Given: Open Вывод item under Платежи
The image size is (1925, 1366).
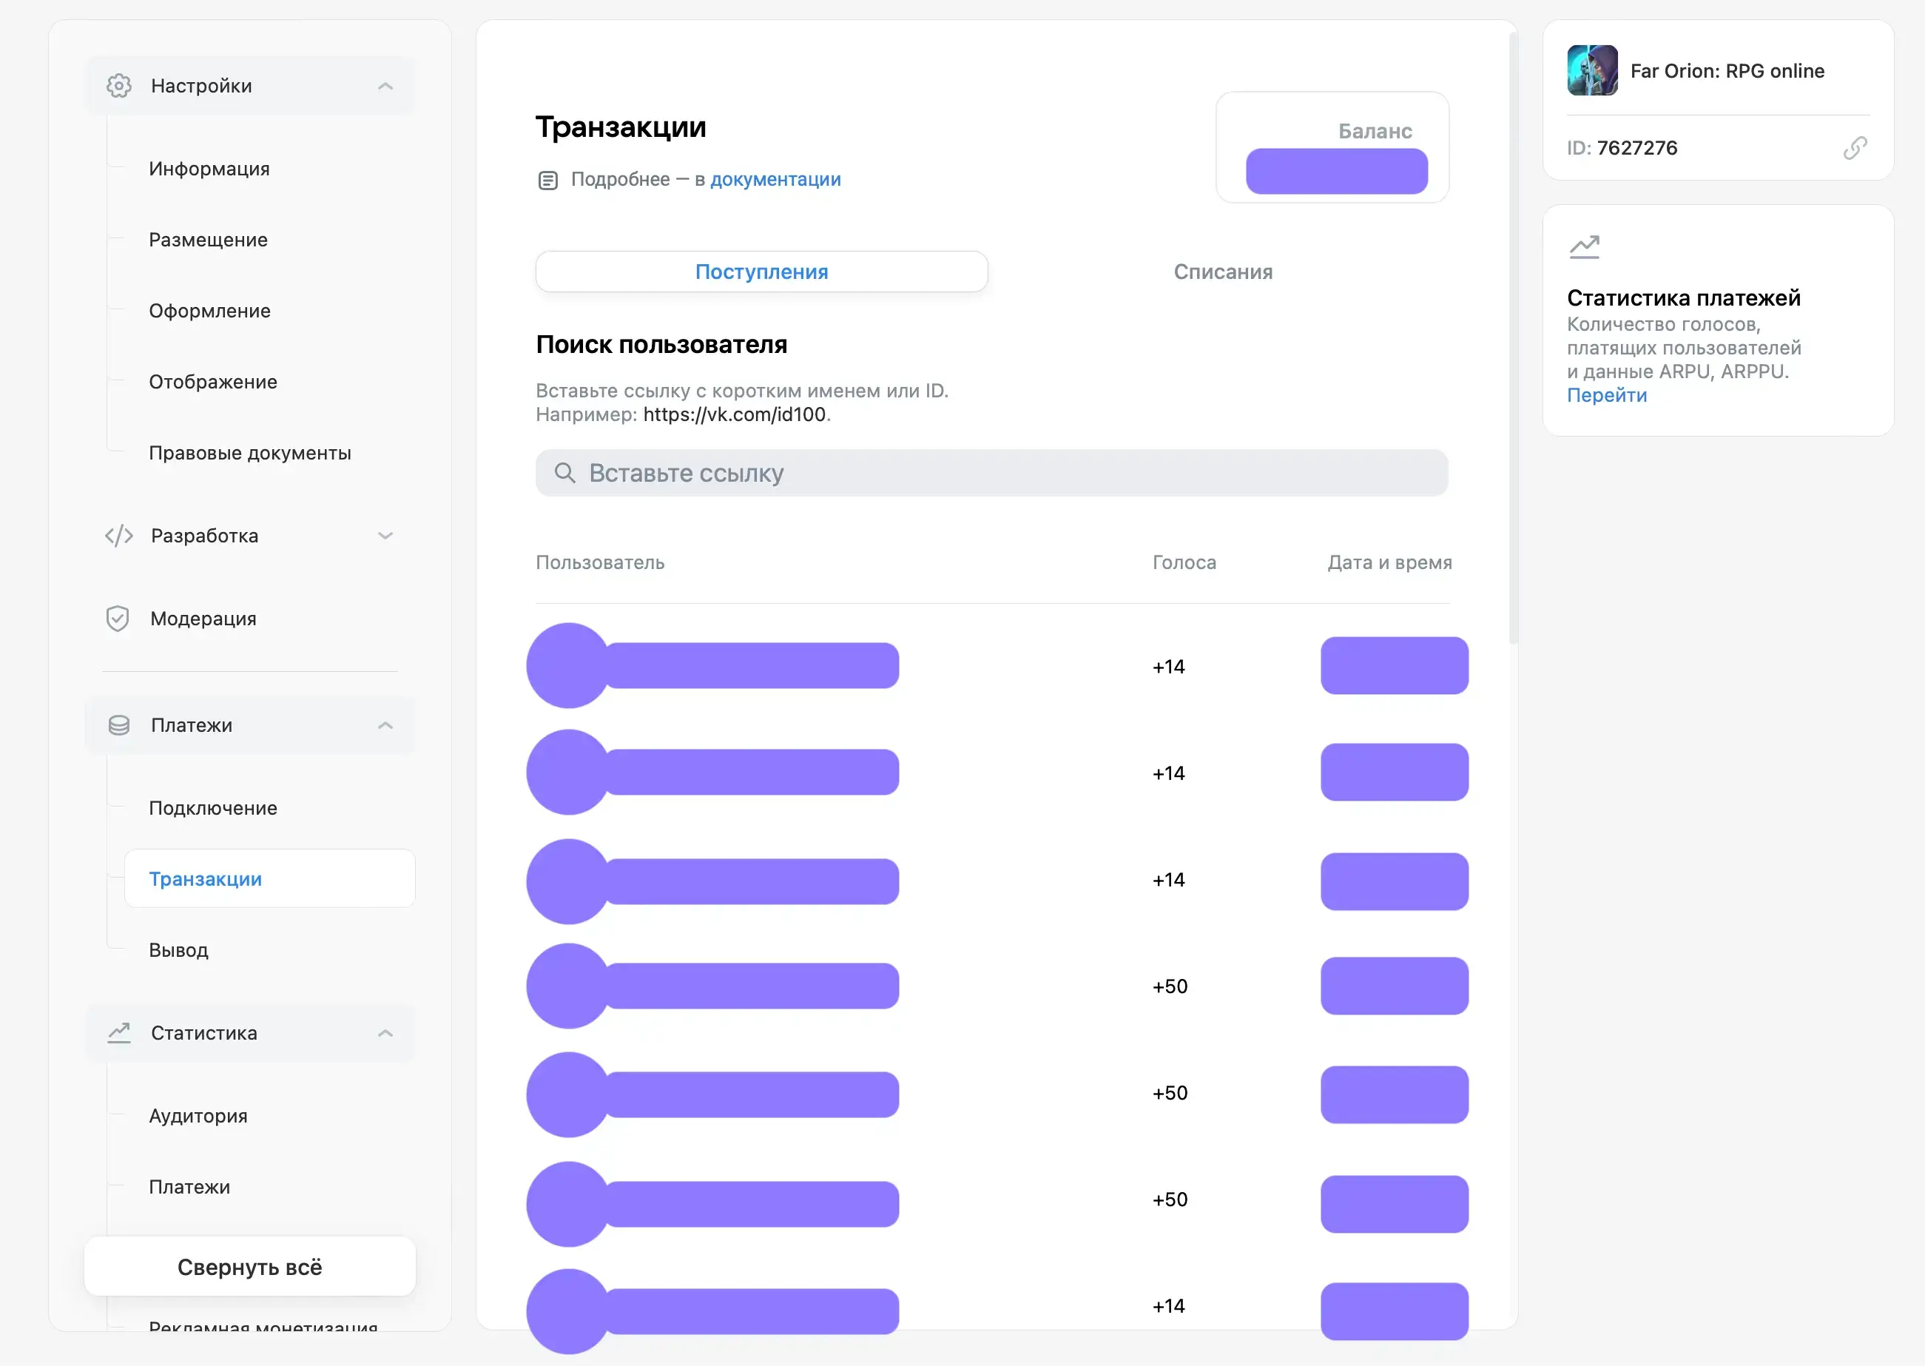Looking at the screenshot, I should (178, 949).
